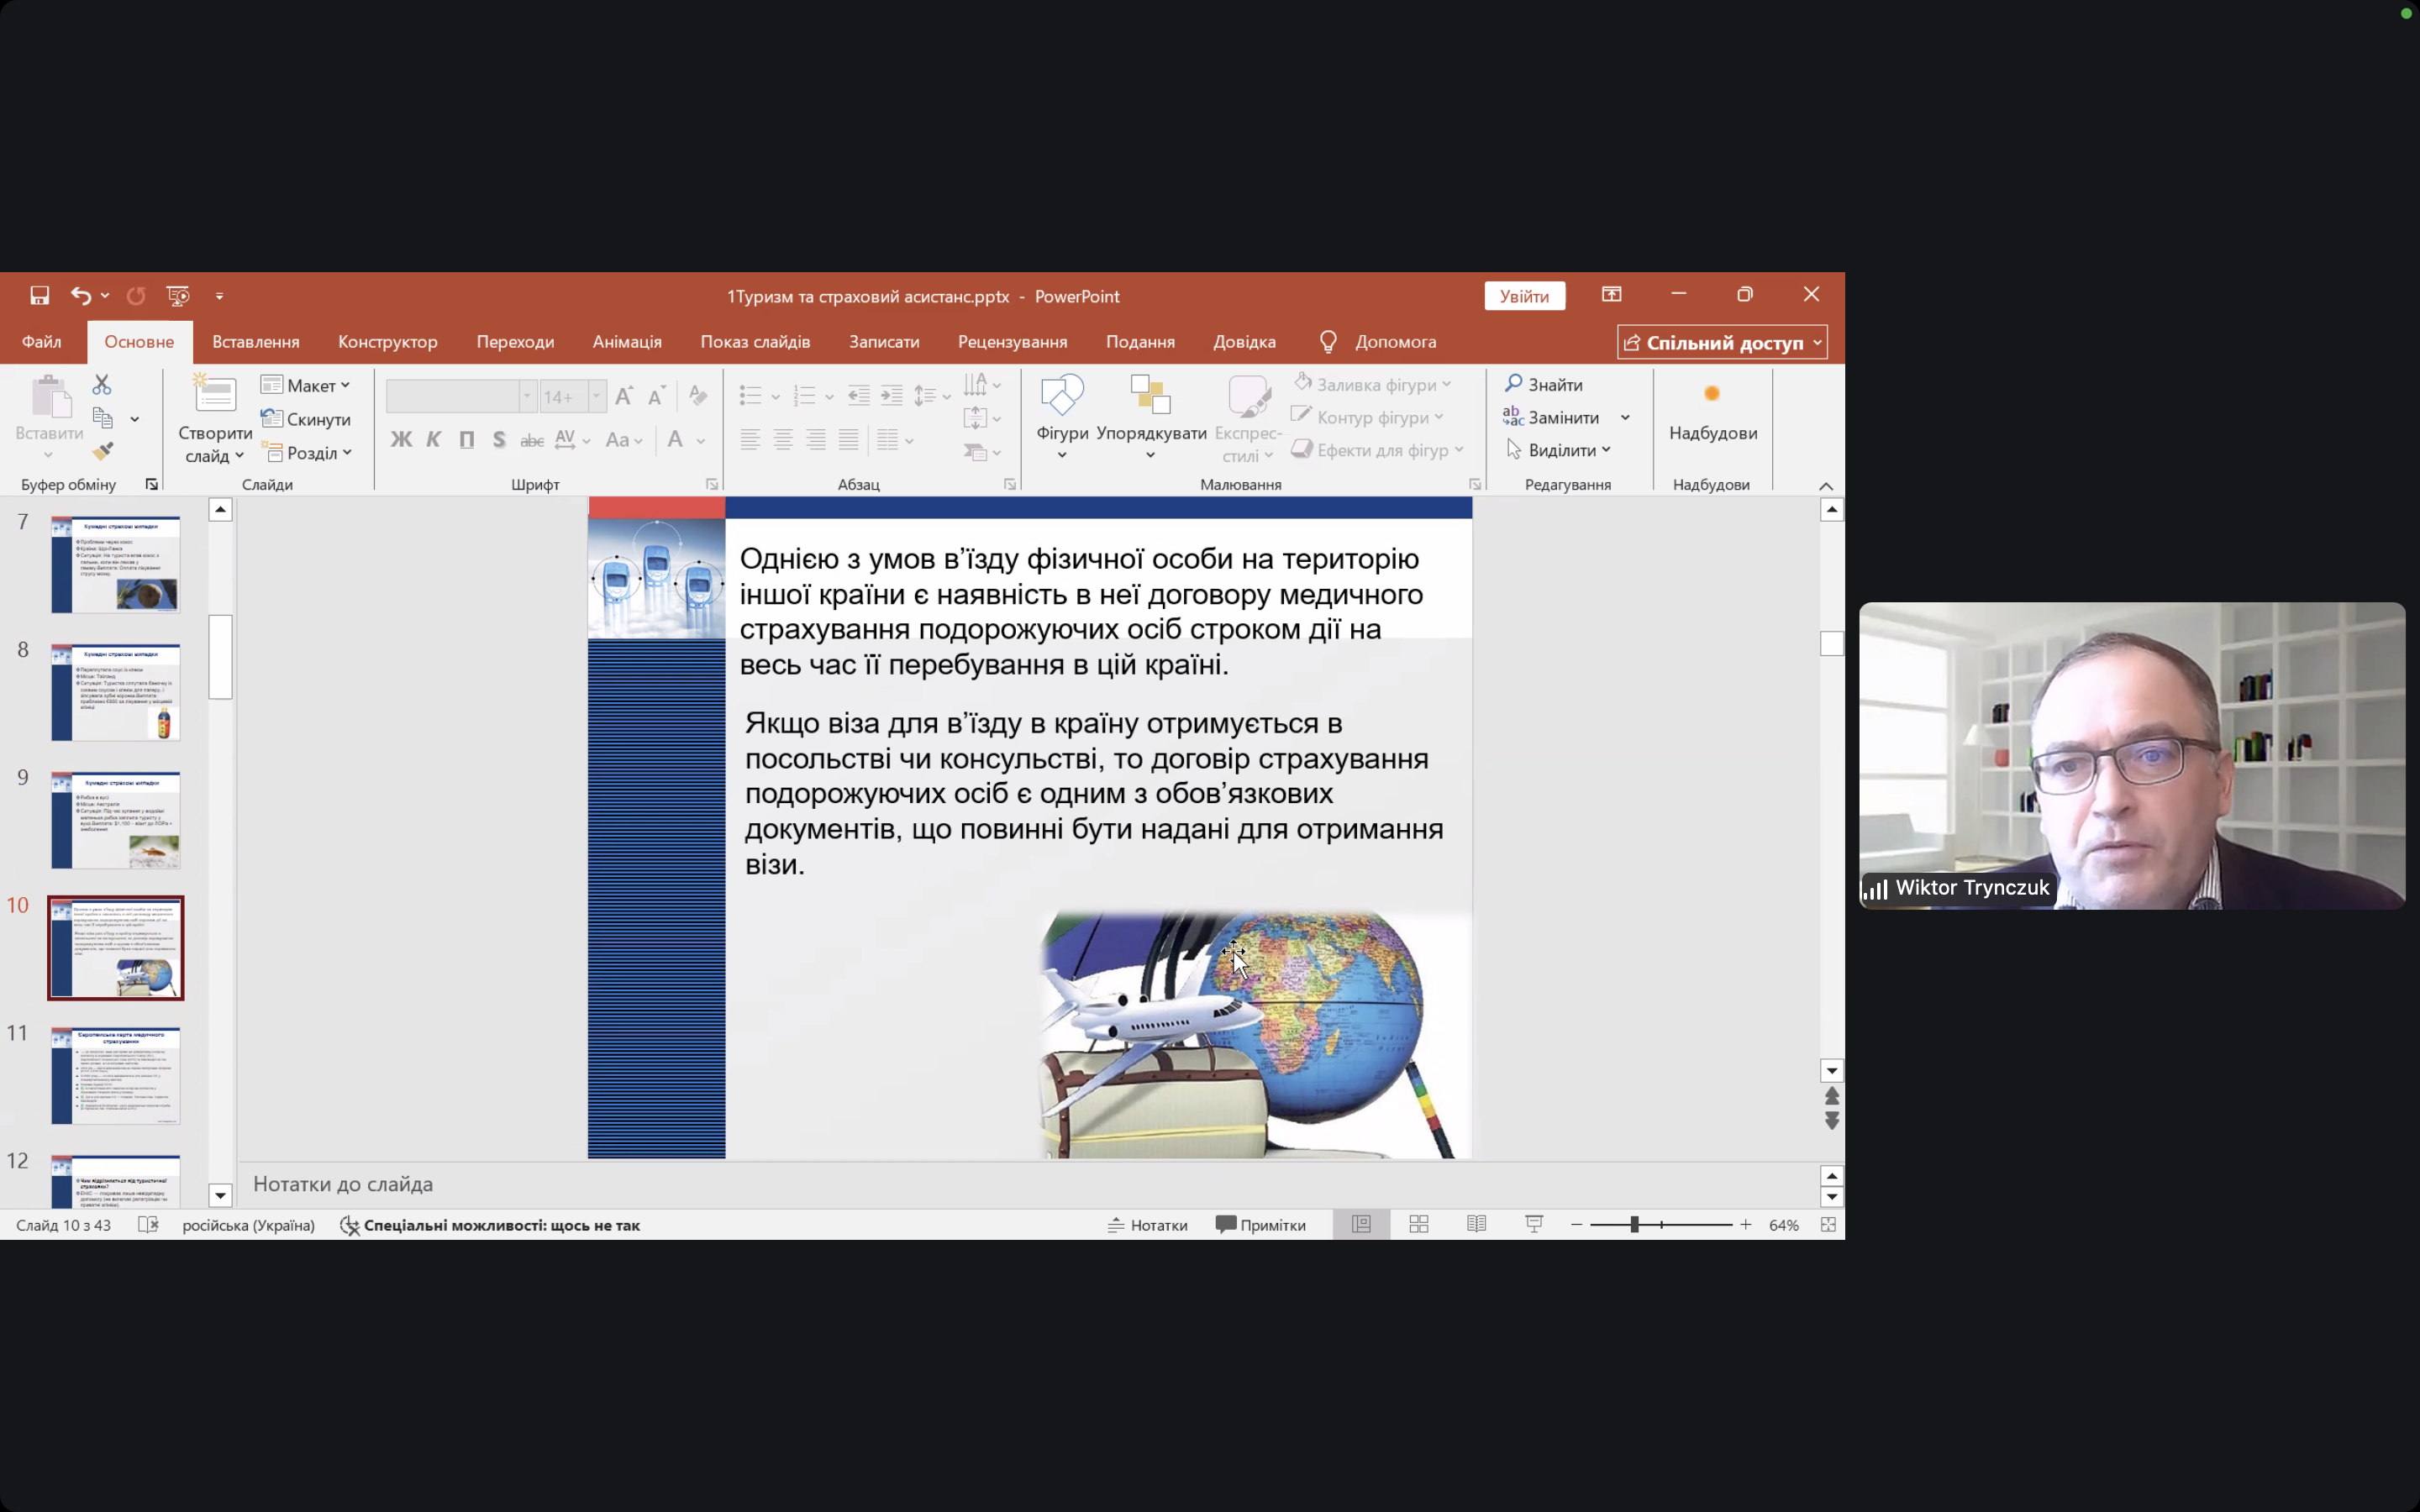Click the Cut scissors icon
The height and width of the screenshot is (1512, 2420).
(x=102, y=384)
